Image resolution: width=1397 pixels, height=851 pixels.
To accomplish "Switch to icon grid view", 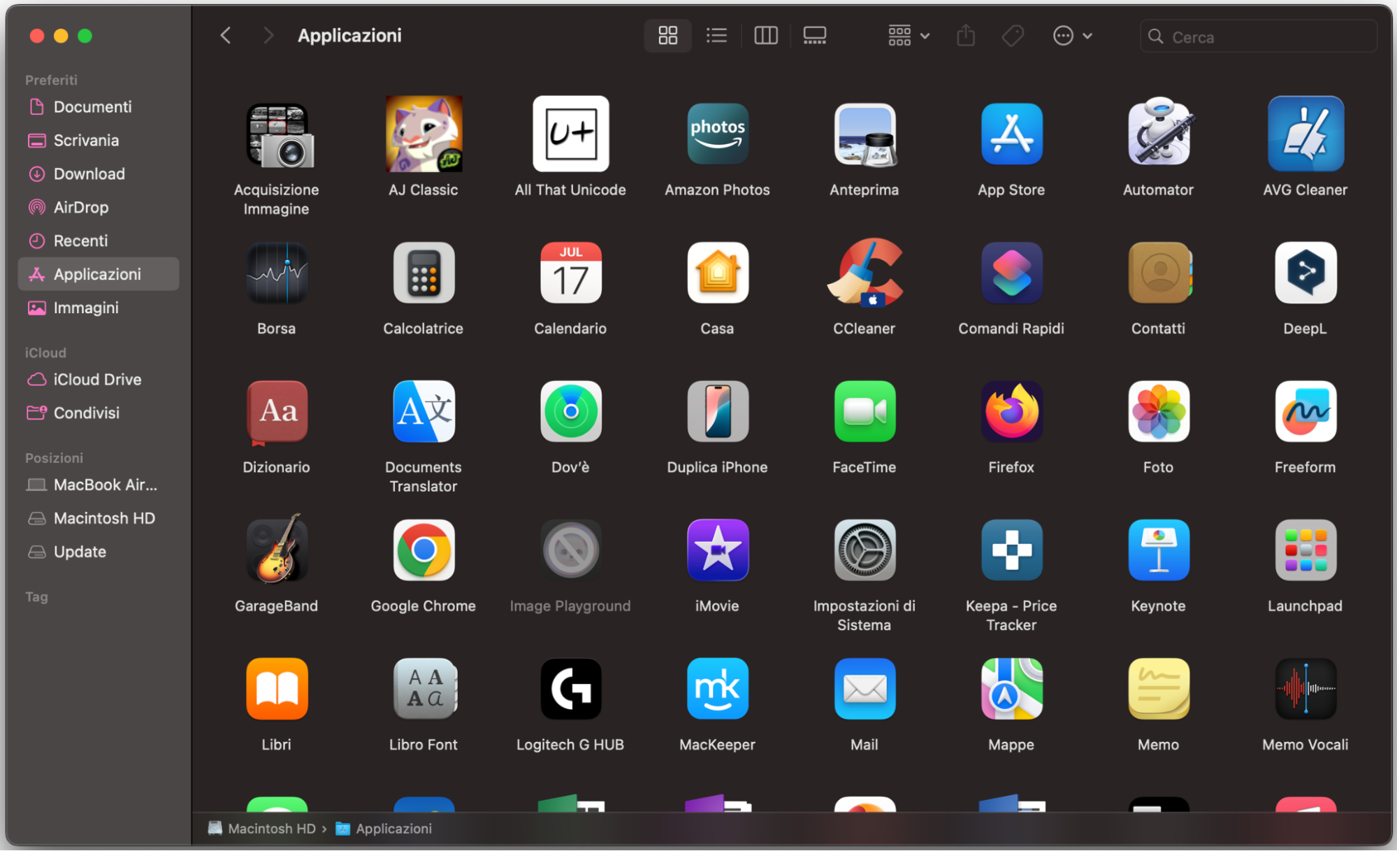I will pyautogui.click(x=667, y=36).
